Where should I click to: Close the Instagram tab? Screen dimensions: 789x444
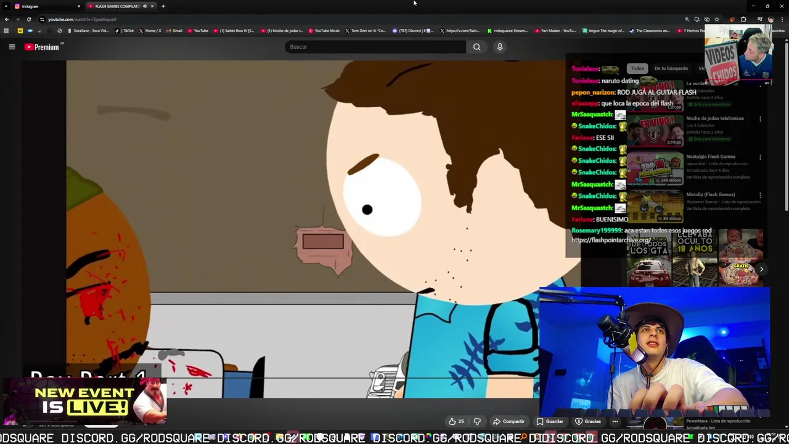pos(78,6)
